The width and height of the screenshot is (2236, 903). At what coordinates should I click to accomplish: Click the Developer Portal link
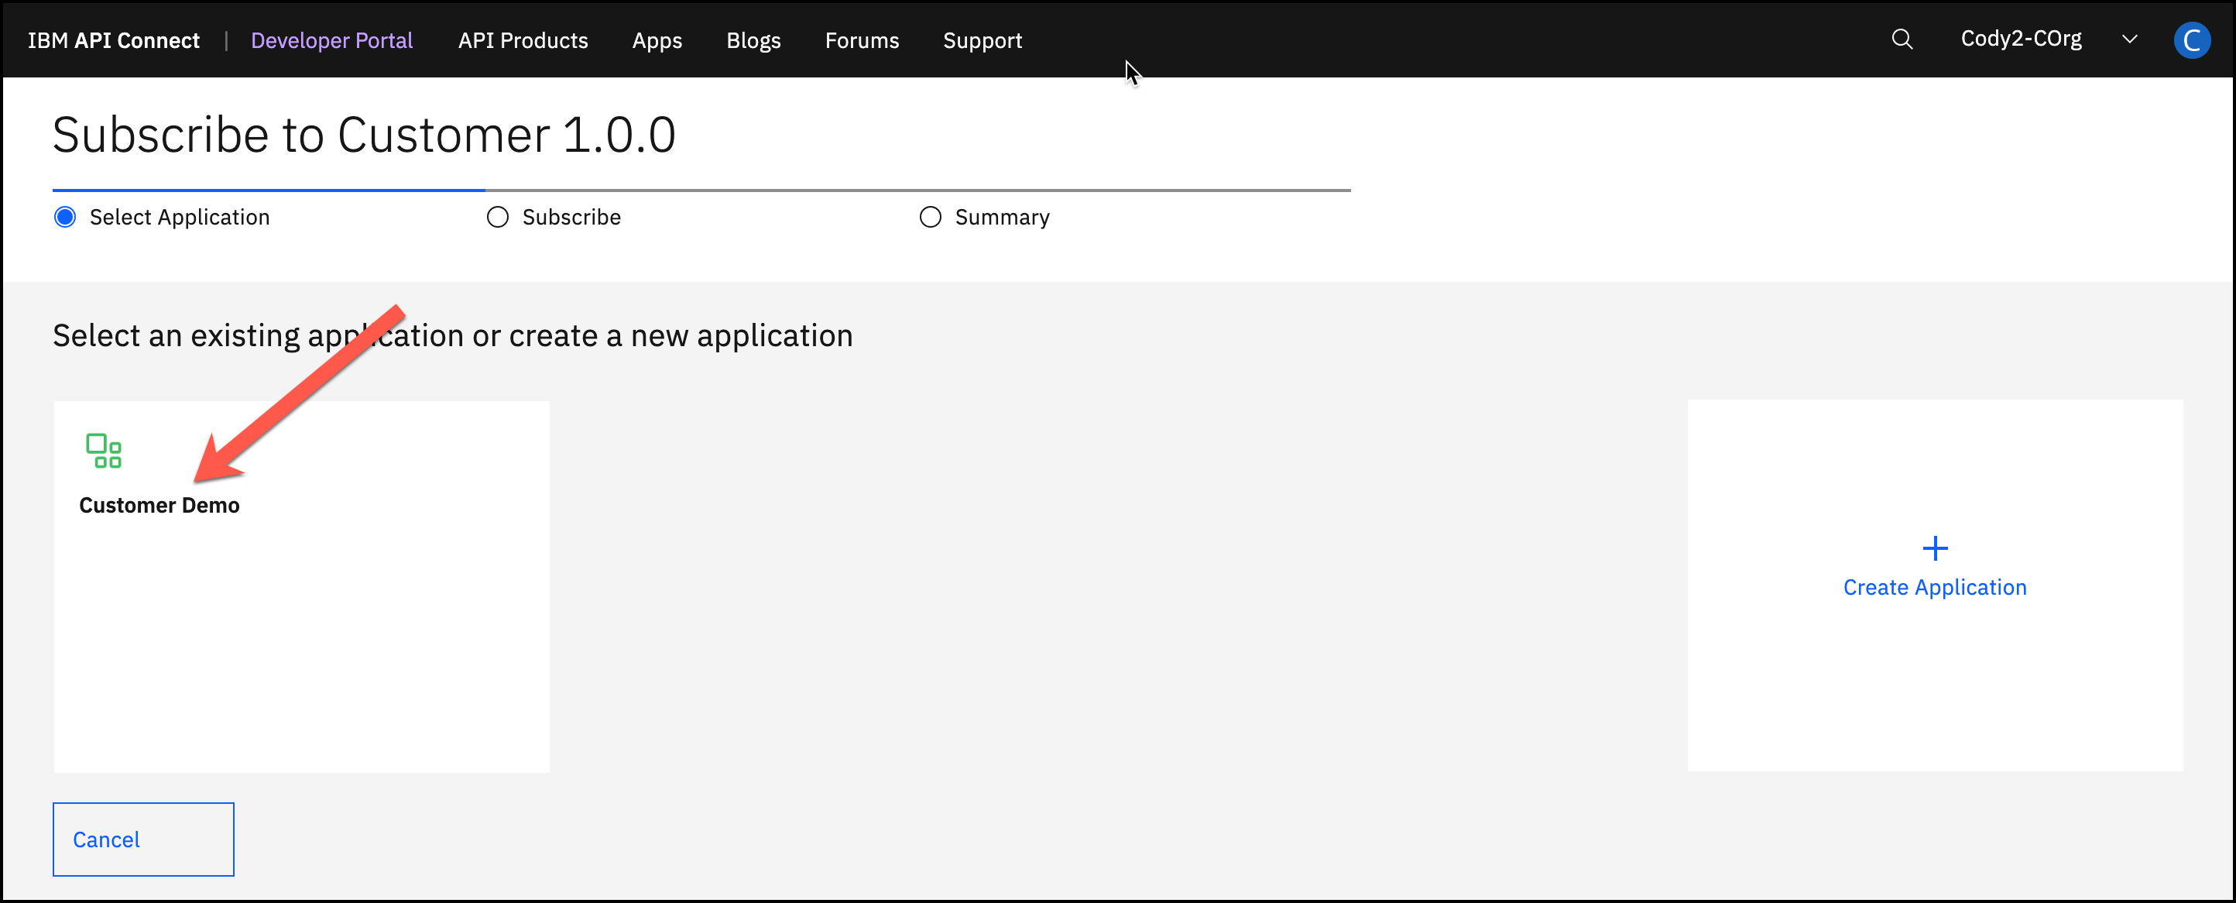pos(331,41)
